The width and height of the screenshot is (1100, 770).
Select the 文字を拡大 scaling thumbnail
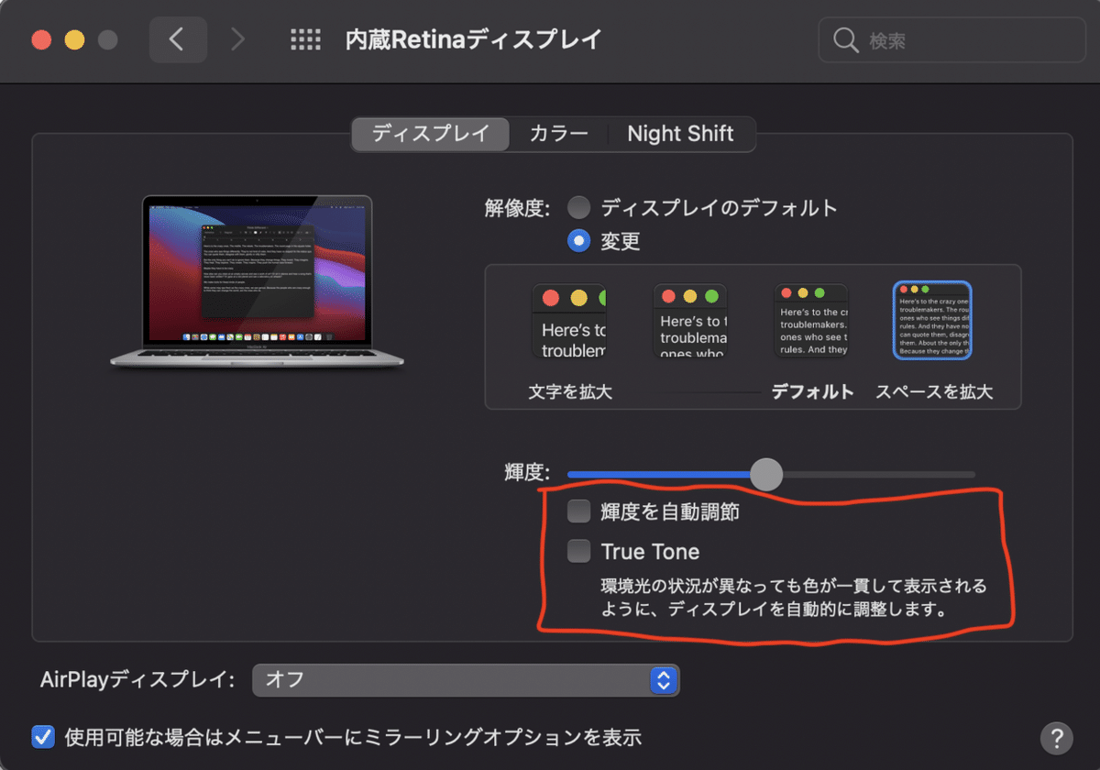[x=568, y=321]
